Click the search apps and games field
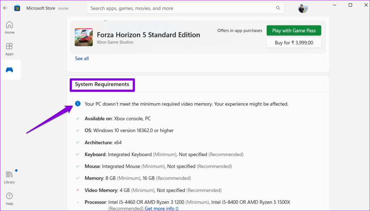 point(181,8)
